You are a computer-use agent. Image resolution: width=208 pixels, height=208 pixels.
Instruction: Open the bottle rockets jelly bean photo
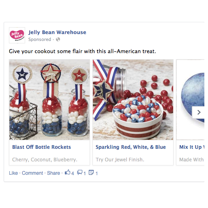pyautogui.click(x=49, y=100)
